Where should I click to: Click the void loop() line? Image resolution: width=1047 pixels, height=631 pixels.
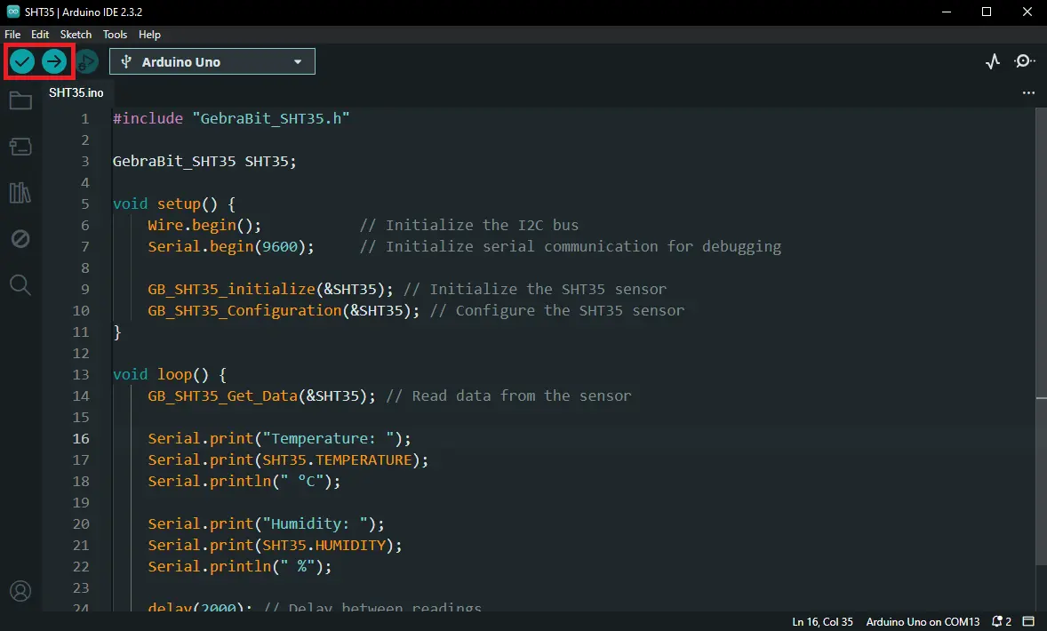pyautogui.click(x=170, y=374)
